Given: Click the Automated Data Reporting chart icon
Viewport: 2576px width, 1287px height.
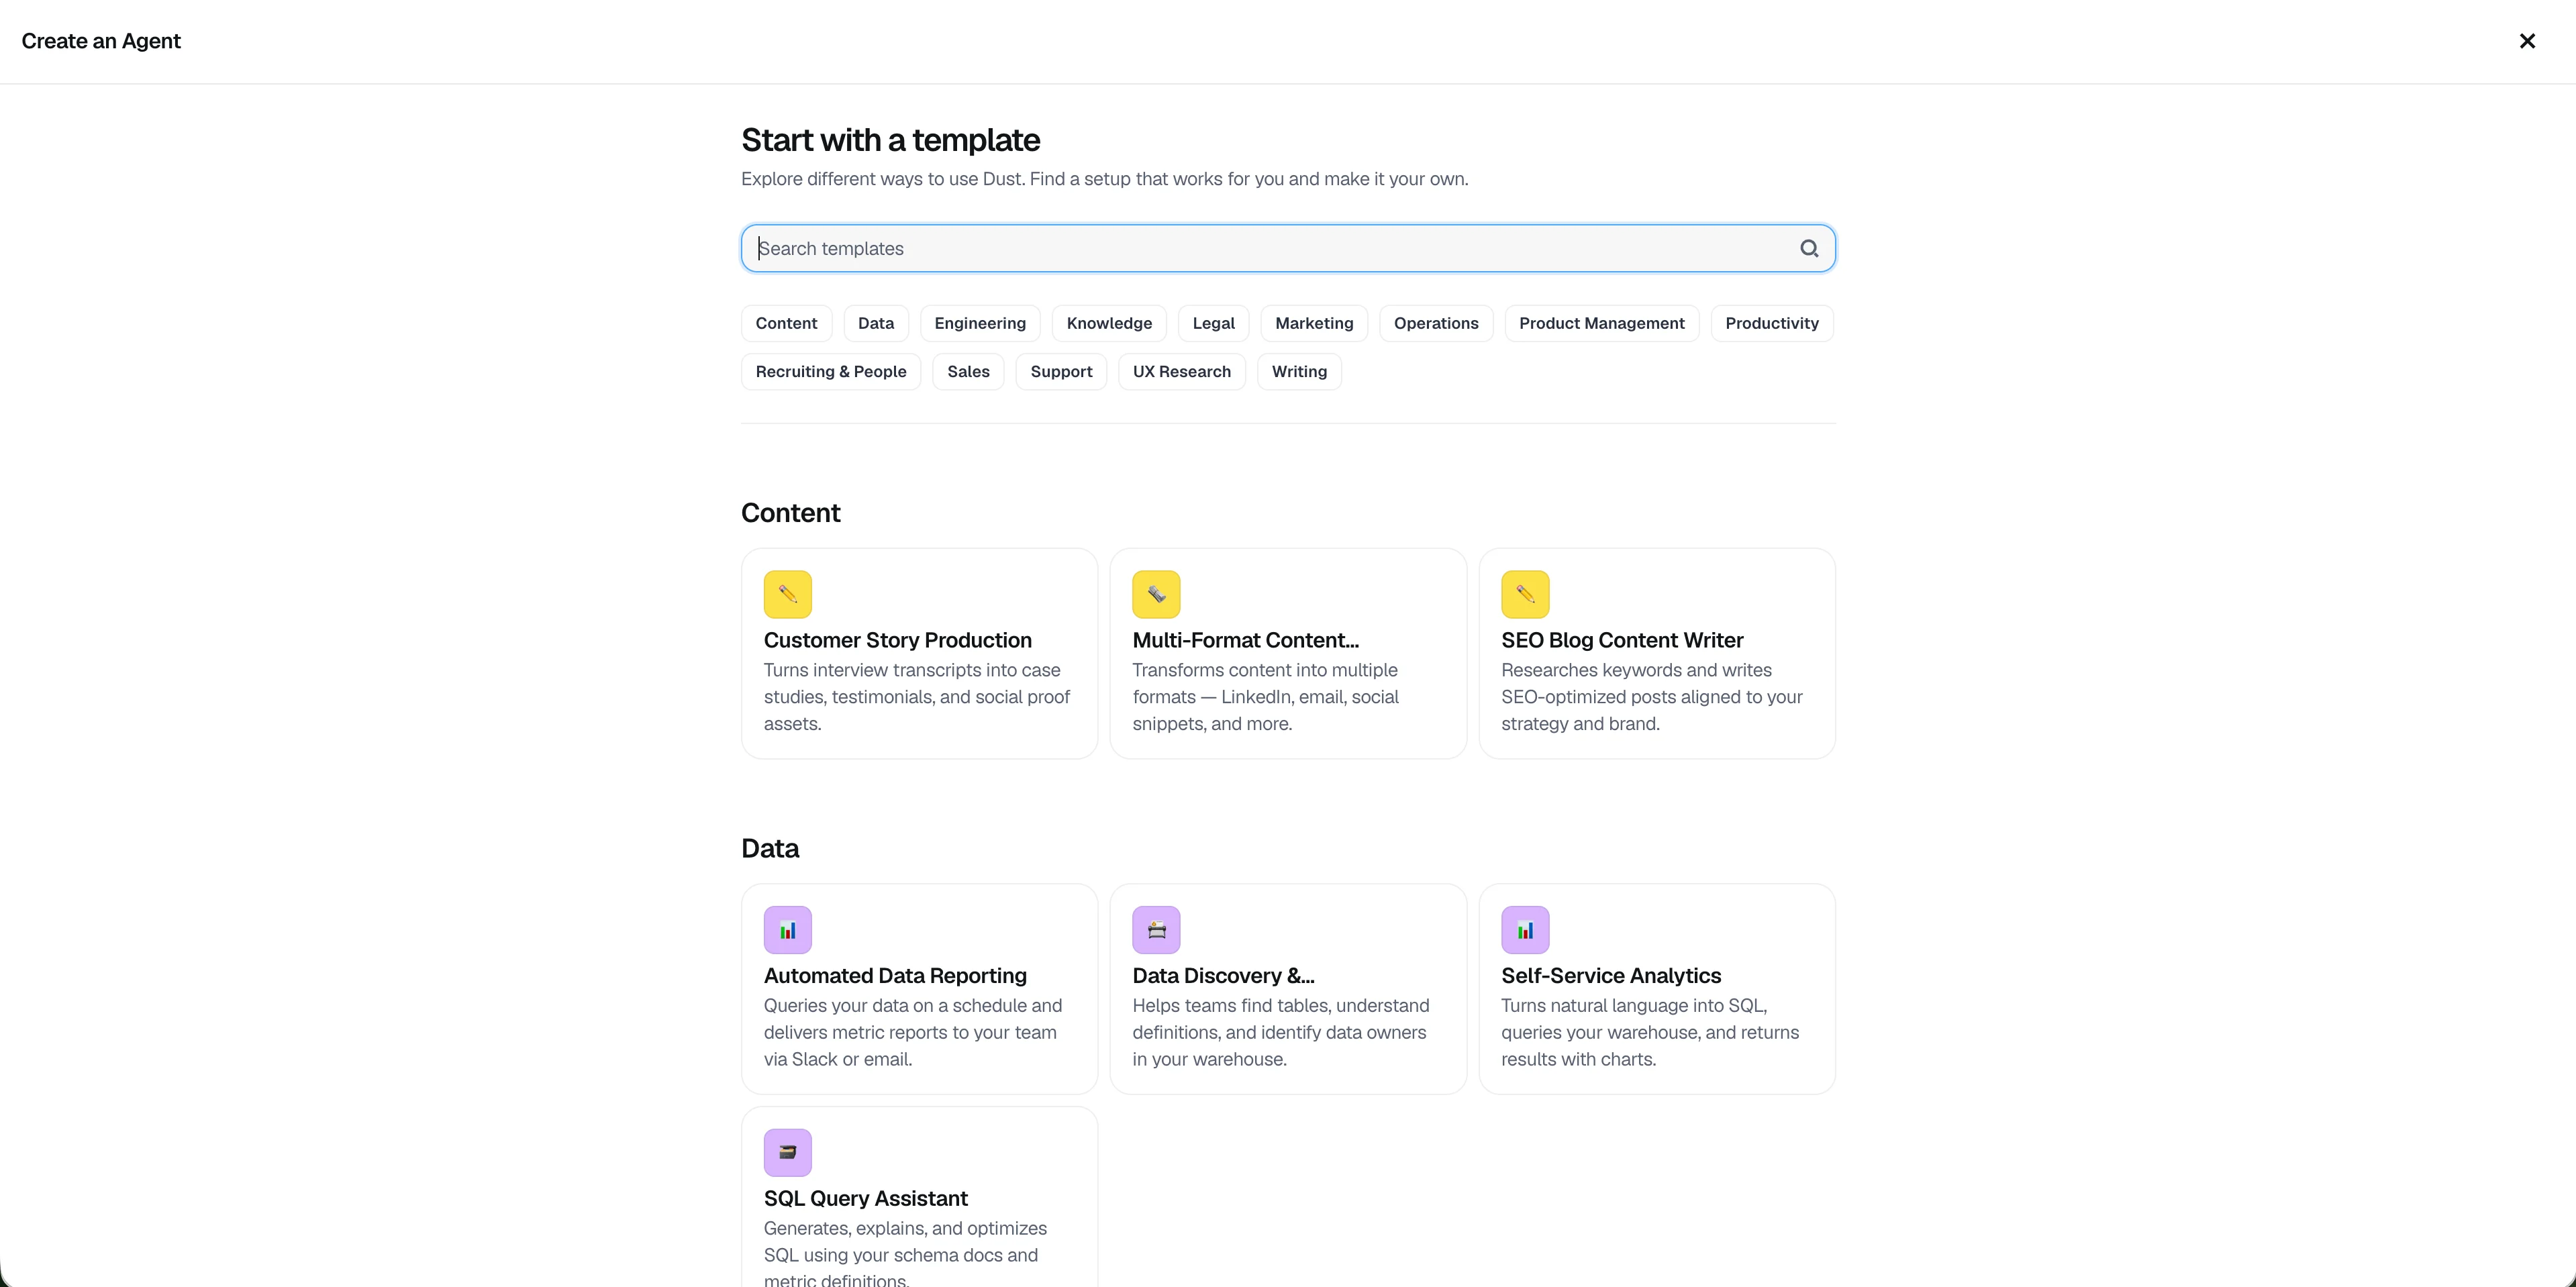Looking at the screenshot, I should point(787,930).
